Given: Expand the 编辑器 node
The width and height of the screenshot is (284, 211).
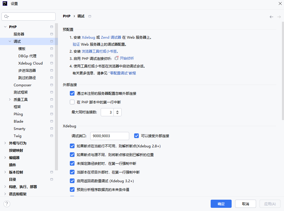Looking at the screenshot, I should click(5, 158).
